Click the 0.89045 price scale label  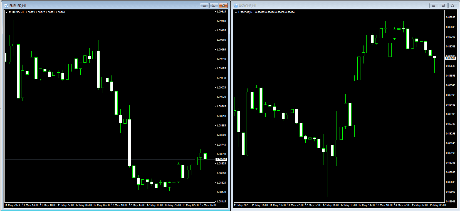pos(451,182)
